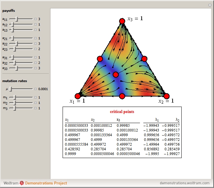This screenshot has width=214, height=188.
Task: Click the a33 payoff slider thumb
Action: tap(16, 68)
